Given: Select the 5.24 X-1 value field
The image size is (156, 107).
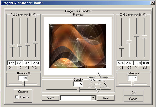Looking at the screenshot, I should click(x=121, y=63).
